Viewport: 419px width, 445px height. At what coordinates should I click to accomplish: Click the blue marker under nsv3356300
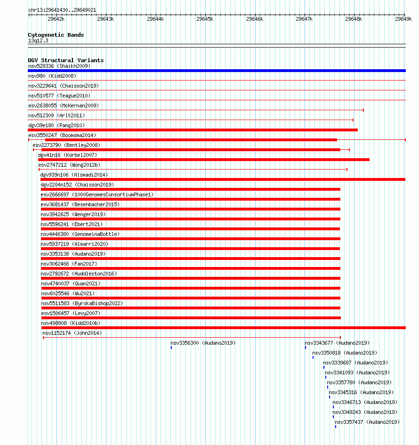(x=171, y=348)
